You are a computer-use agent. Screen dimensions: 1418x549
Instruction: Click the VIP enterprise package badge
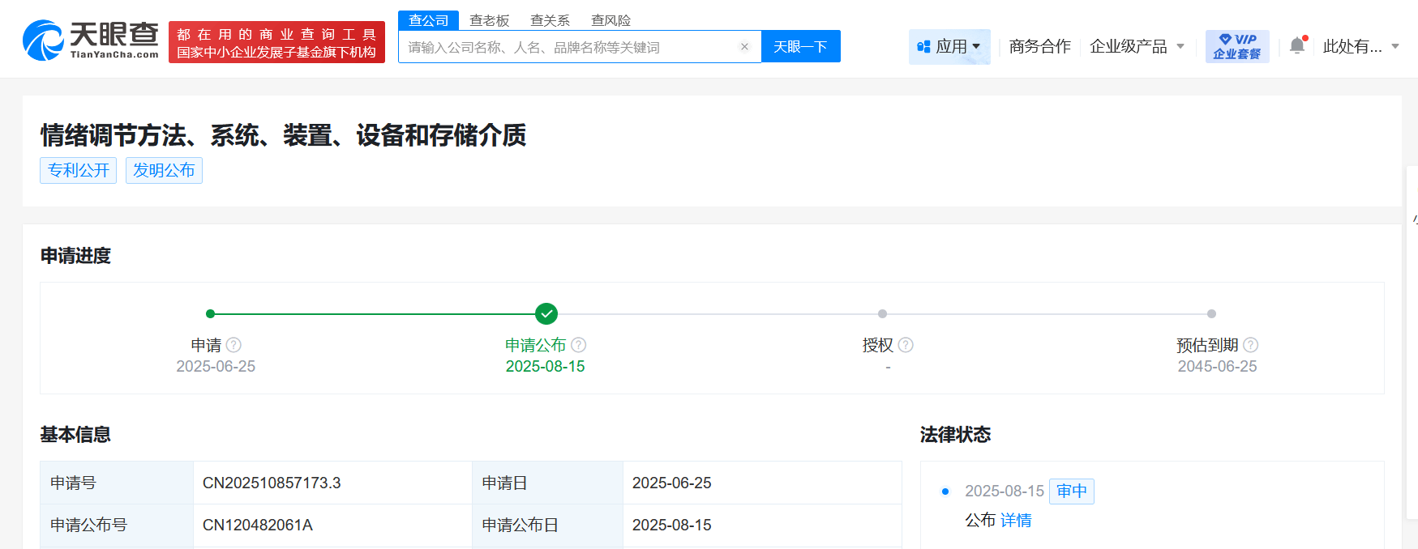click(x=1236, y=47)
